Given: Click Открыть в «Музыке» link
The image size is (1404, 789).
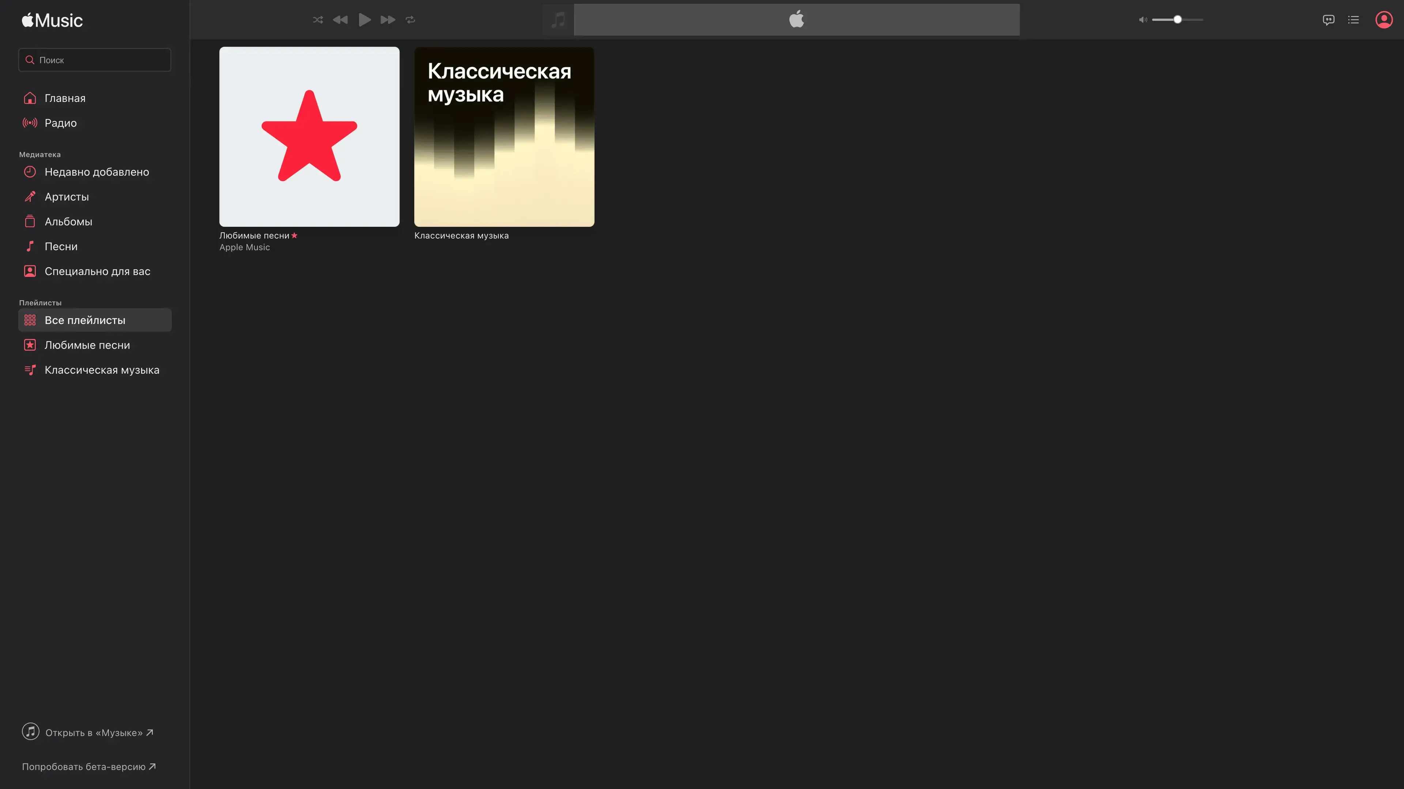Looking at the screenshot, I should click(x=94, y=732).
